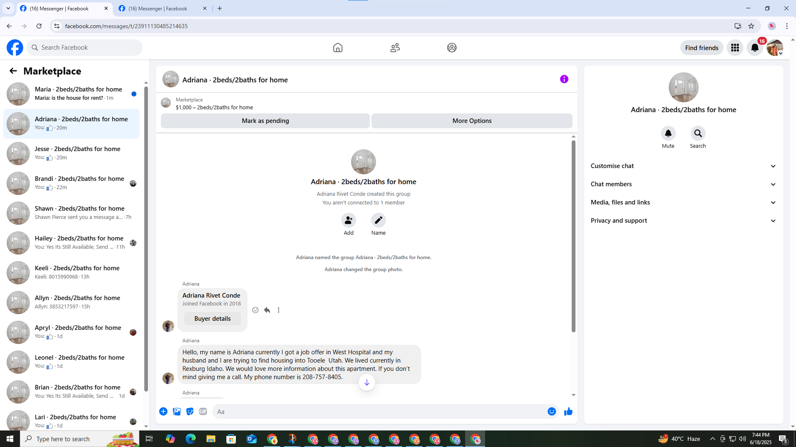Show hidden system tray icons
This screenshot has width=796, height=447.
(713, 439)
